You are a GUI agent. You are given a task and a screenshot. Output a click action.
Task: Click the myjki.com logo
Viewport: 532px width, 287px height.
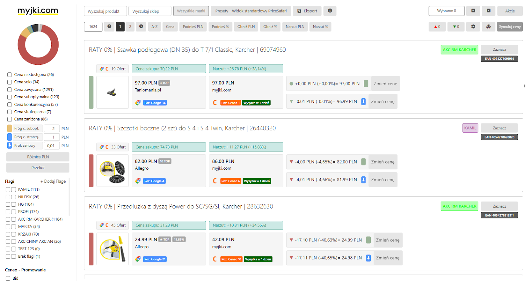[x=38, y=11]
